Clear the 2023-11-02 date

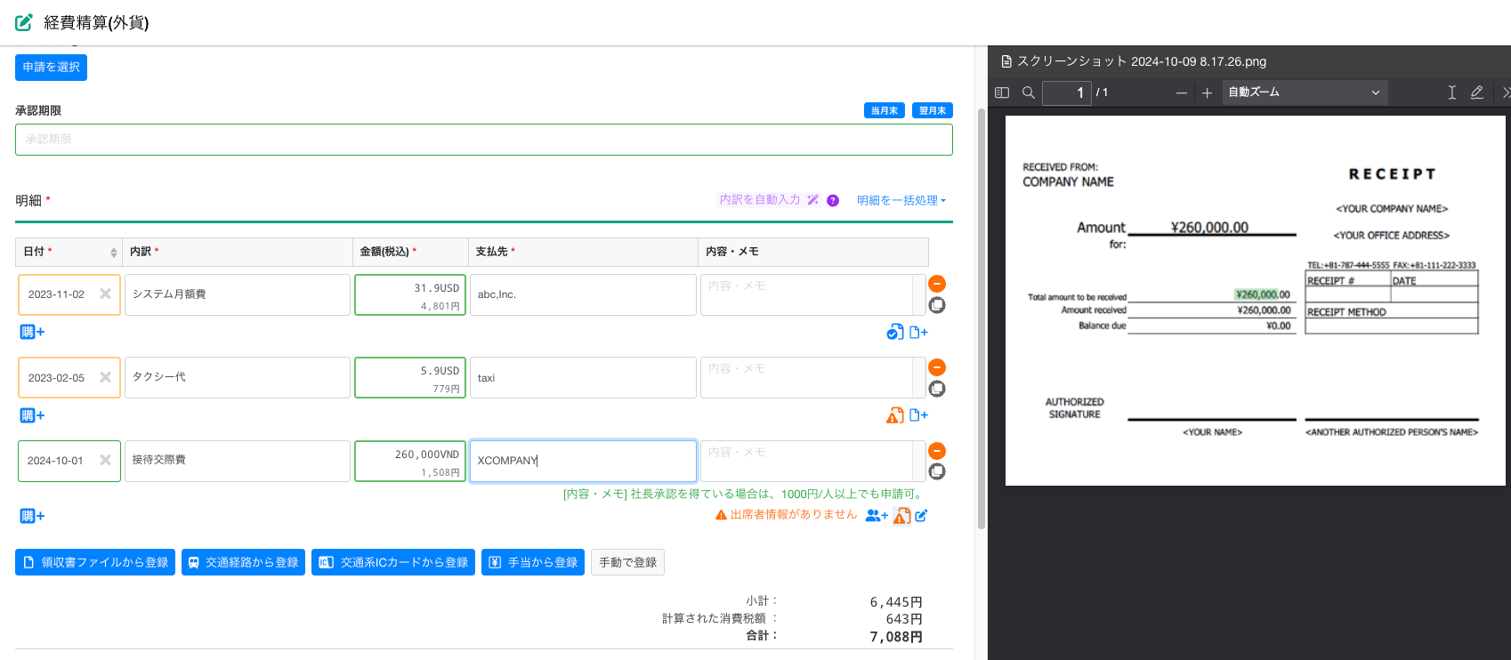pos(105,294)
